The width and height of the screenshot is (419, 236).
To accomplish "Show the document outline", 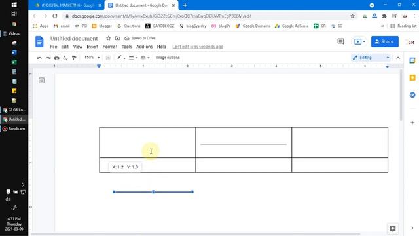I will click(x=41, y=80).
